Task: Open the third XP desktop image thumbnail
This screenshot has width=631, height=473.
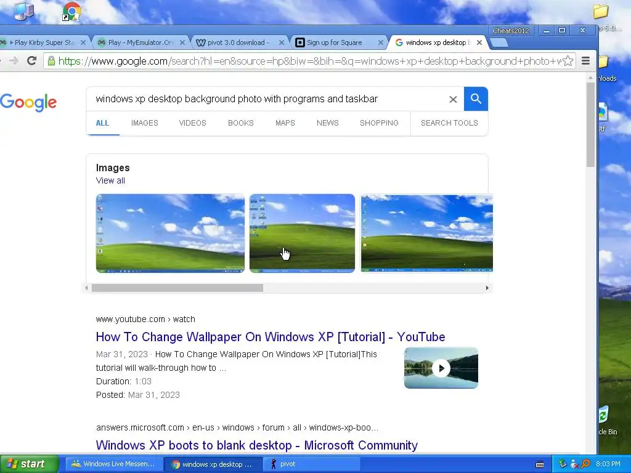Action: pos(426,233)
